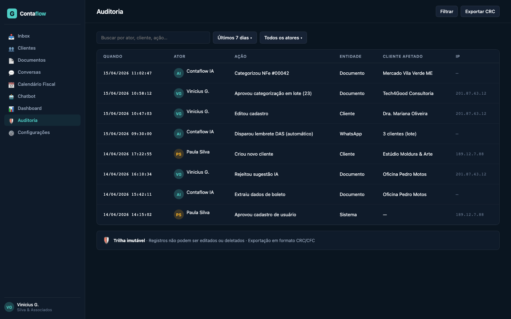
Task: Click the Contaflow logo icon
Action: click(12, 13)
